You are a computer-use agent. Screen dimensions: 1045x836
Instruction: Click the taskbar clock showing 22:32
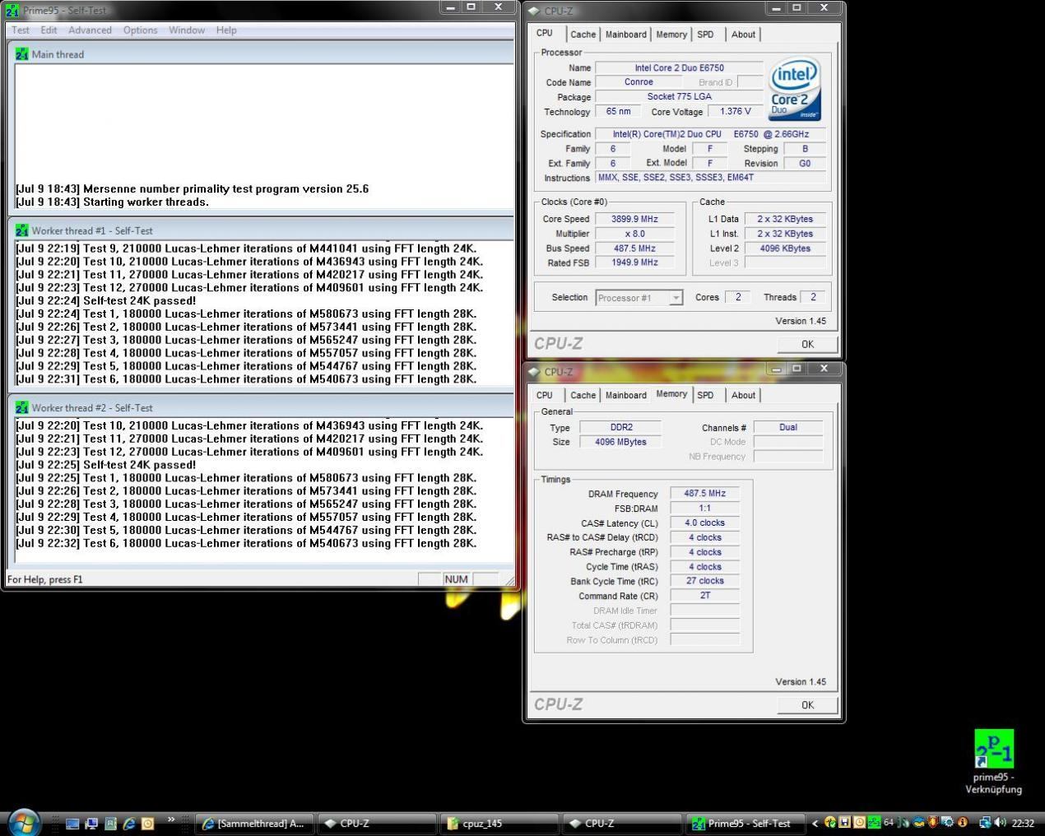point(1023,823)
